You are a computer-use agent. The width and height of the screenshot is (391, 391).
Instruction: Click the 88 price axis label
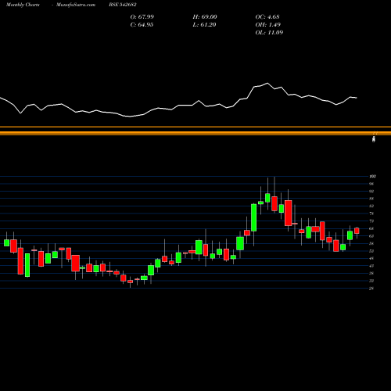[x=371, y=199]
